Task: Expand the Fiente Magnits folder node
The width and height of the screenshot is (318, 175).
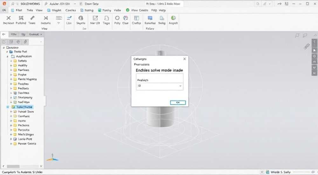Action: click(x=11, y=79)
